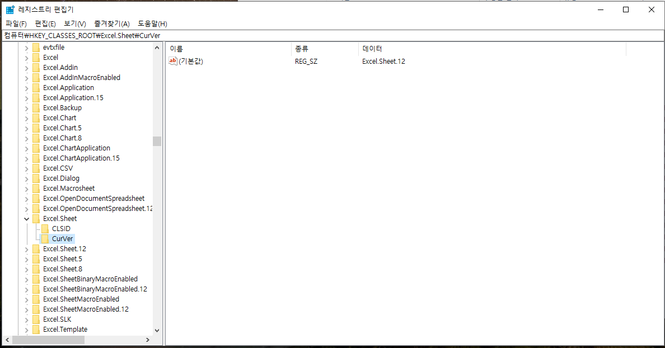Open the 즐겨찾기(A) menu
The height and width of the screenshot is (348, 665).
[111, 23]
